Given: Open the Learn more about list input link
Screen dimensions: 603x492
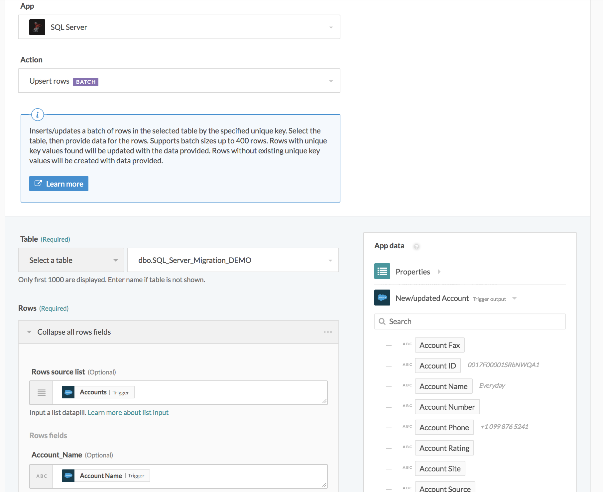Looking at the screenshot, I should pos(128,412).
